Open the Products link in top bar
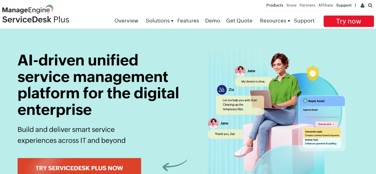376x174 pixels. pos(275,5)
